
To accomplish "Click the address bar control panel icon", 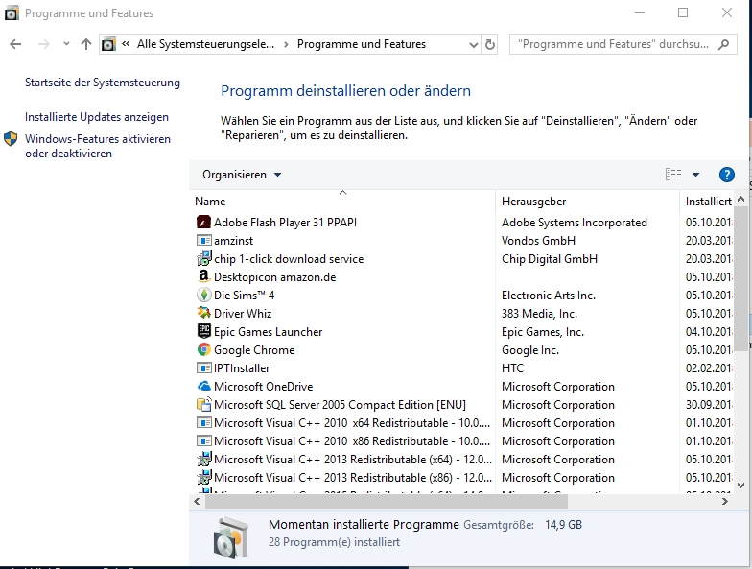I will 109,44.
